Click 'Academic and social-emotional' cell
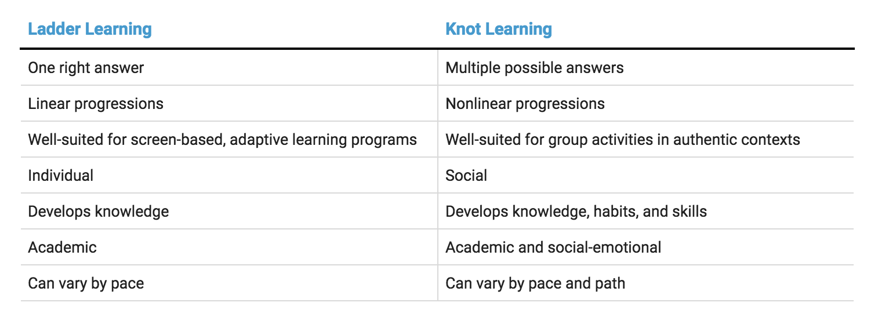Image resolution: width=878 pixels, height=328 pixels. click(x=645, y=247)
